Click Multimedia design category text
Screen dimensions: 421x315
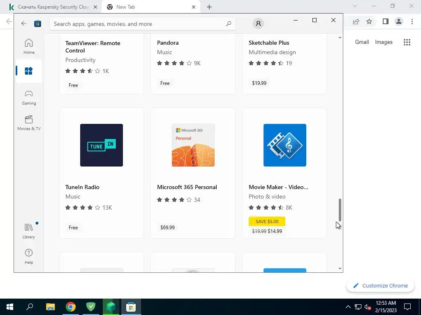(272, 52)
